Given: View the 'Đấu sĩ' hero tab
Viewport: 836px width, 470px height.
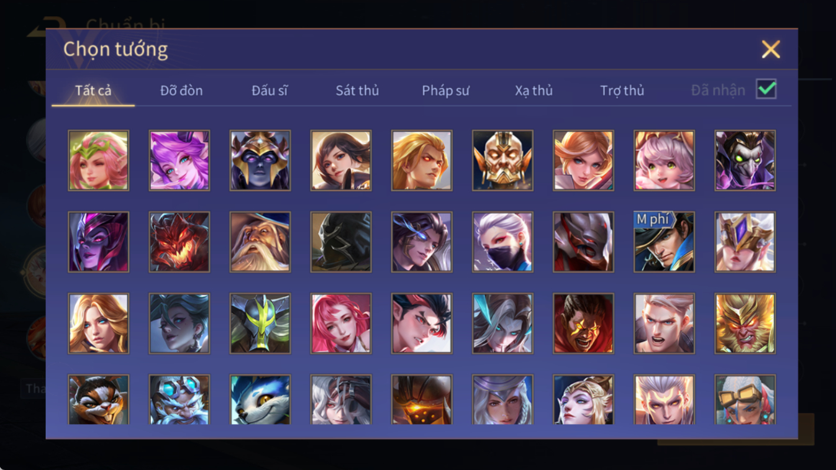Looking at the screenshot, I should click(270, 91).
